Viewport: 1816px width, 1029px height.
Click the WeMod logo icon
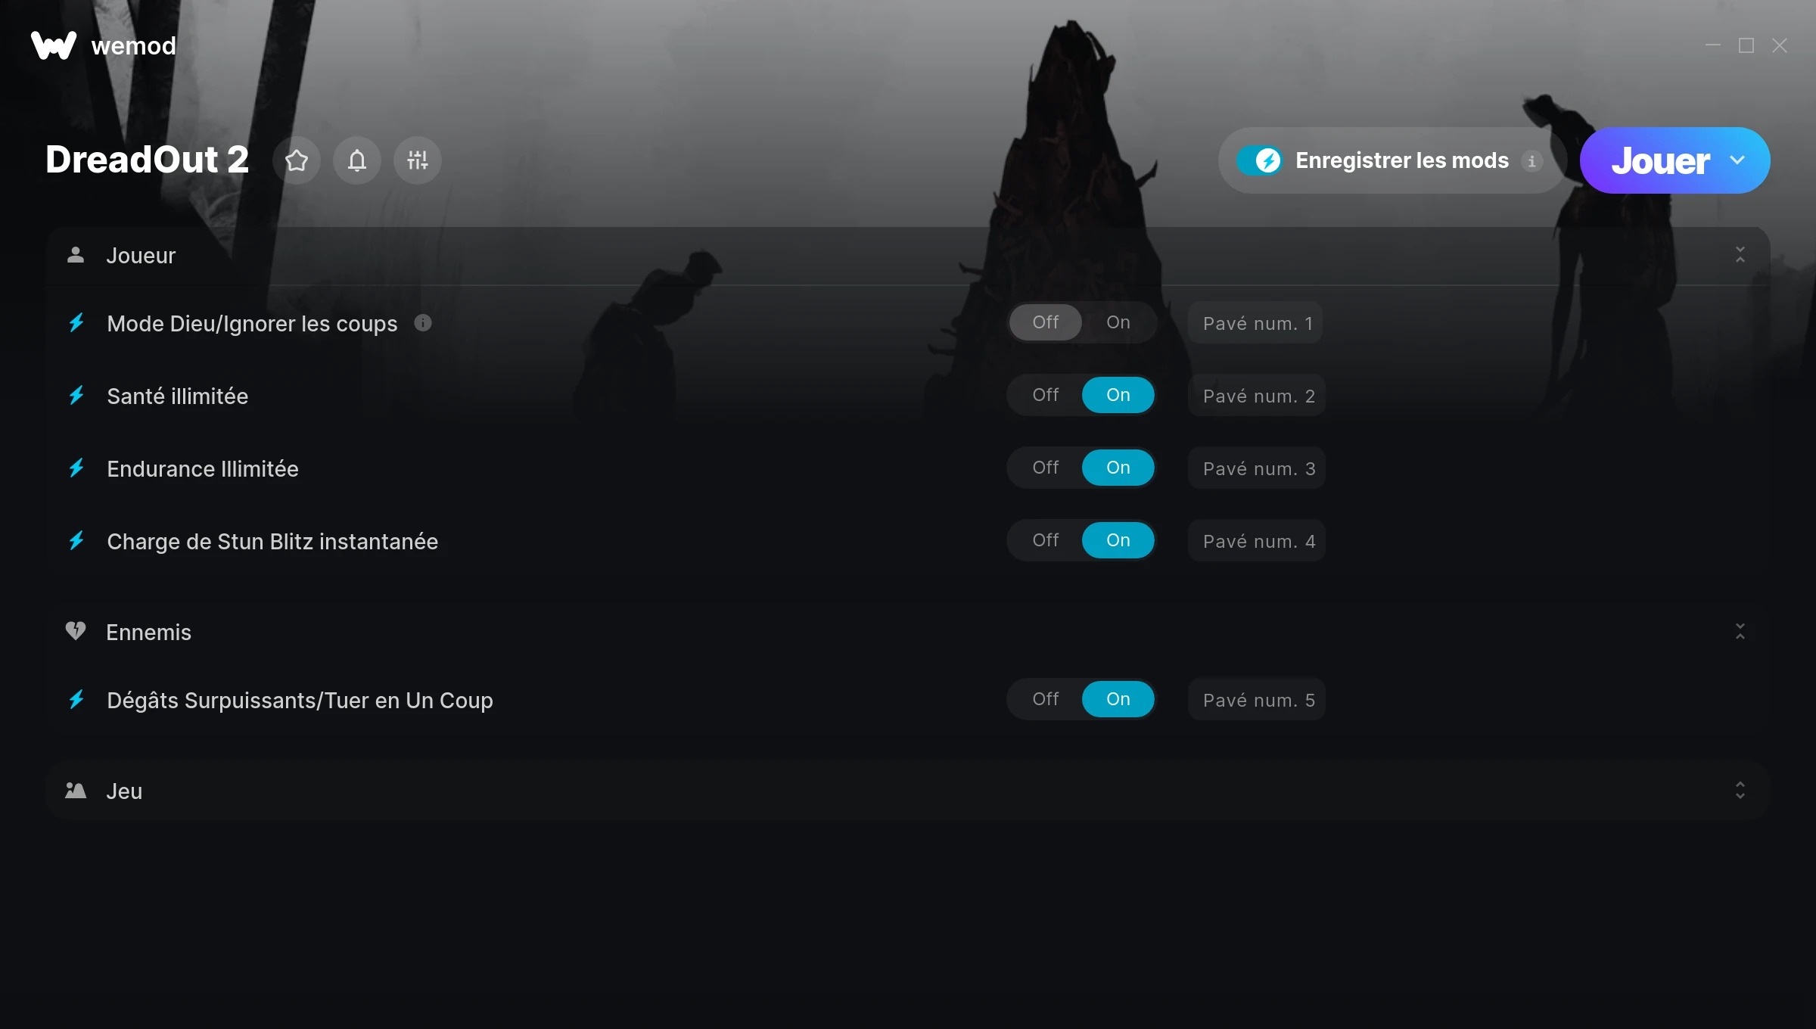54,45
